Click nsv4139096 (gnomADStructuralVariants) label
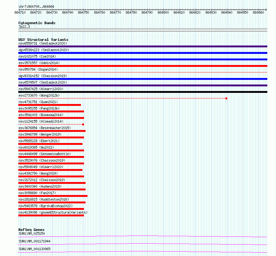Screen dimensions: 276x256 pyautogui.click(x=53, y=212)
